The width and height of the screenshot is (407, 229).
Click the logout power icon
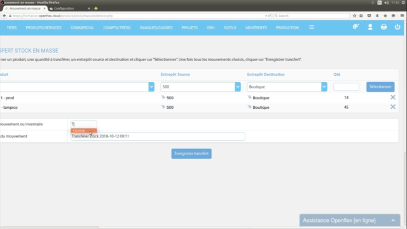tap(397, 27)
